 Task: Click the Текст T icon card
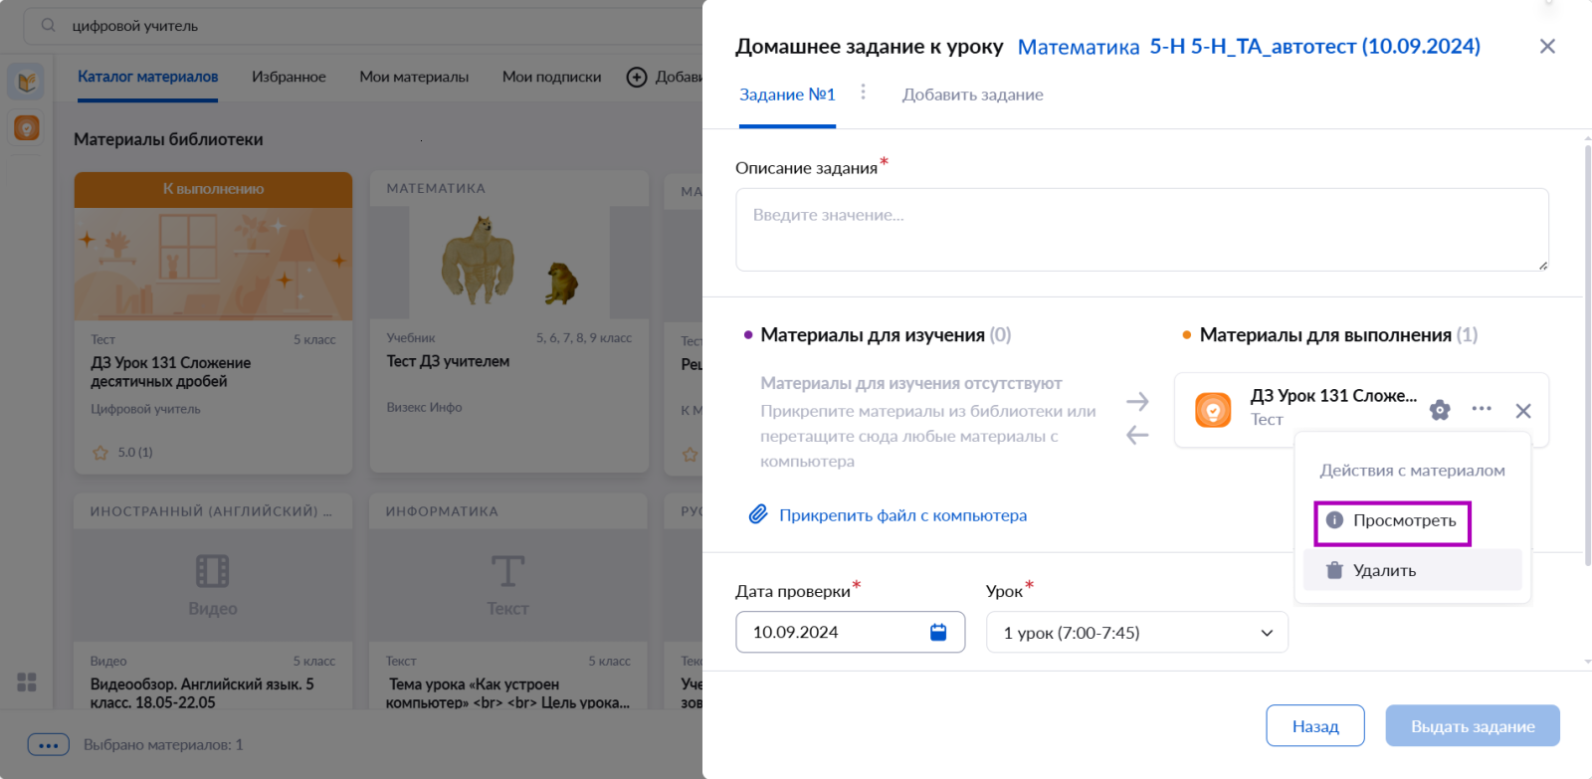click(x=507, y=571)
